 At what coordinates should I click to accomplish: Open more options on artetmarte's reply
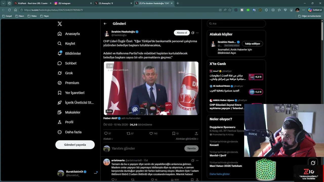(x=197, y=160)
